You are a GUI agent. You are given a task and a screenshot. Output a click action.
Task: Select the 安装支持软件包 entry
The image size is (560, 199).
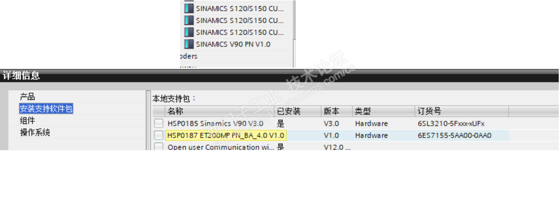coord(46,109)
